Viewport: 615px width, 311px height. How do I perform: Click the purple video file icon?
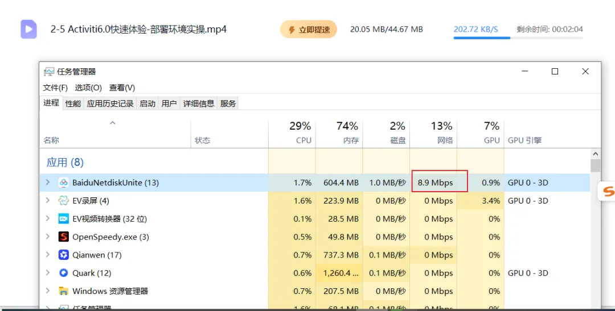[x=28, y=30]
